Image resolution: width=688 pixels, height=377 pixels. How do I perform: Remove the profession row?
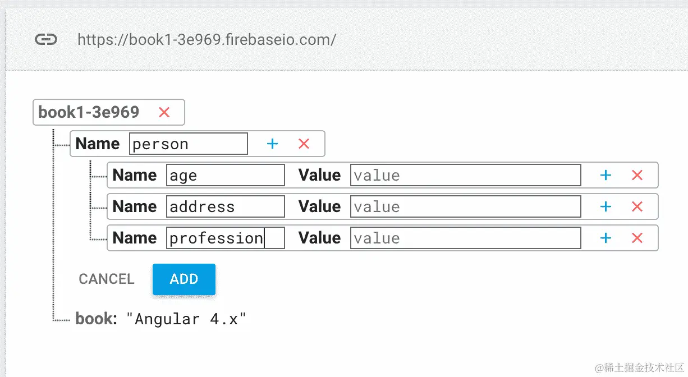coord(637,238)
